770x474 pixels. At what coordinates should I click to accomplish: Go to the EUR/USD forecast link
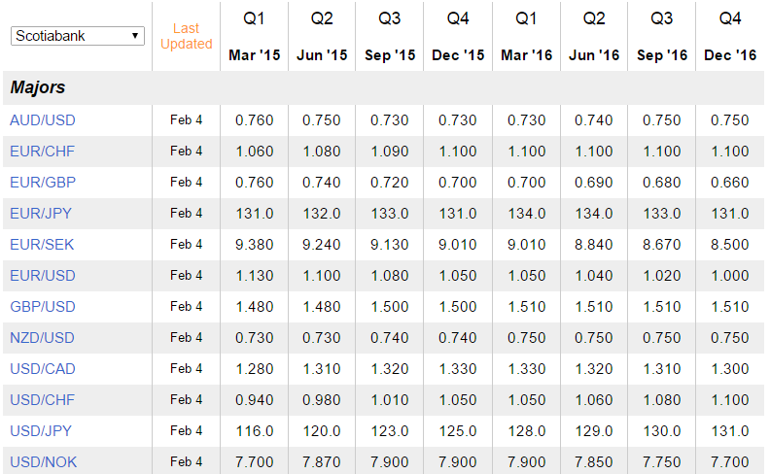[42, 276]
